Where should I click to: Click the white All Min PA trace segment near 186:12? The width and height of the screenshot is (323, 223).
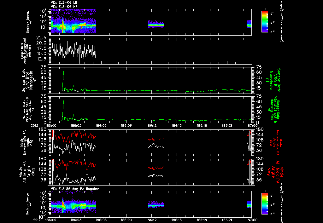(156, 176)
